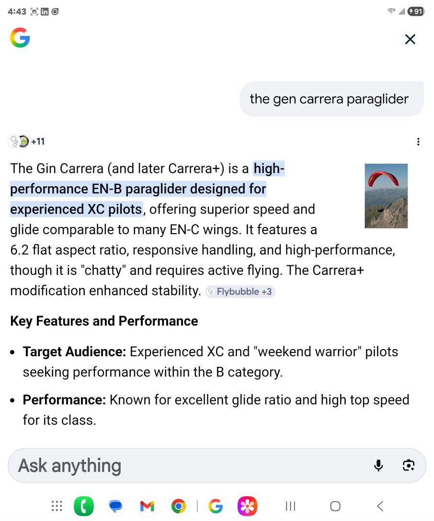Screen dimensions: 434x521
Task: Close the AI answer with the X
Action: click(410, 39)
